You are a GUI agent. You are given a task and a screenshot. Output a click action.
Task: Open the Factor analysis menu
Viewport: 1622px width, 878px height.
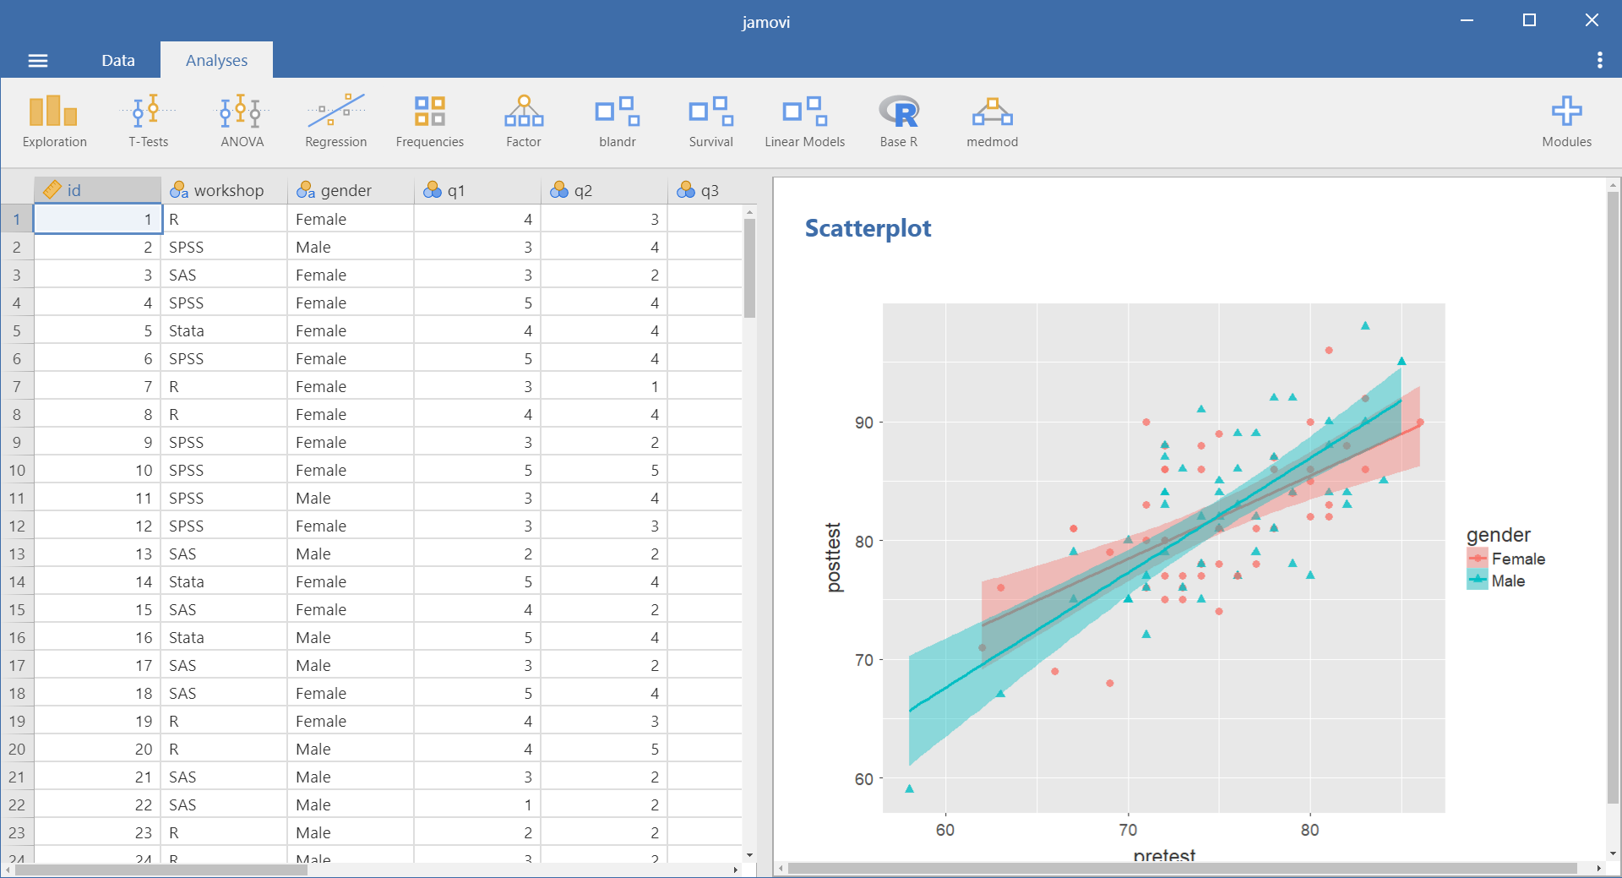(x=523, y=122)
